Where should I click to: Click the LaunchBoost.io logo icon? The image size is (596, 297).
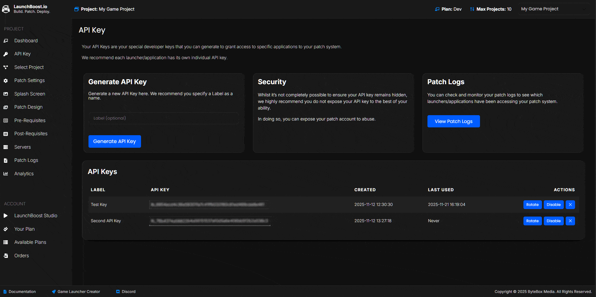pos(6,9)
